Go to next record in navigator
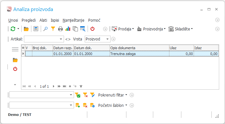Screen dimensions: 225x124 click(54, 86)
